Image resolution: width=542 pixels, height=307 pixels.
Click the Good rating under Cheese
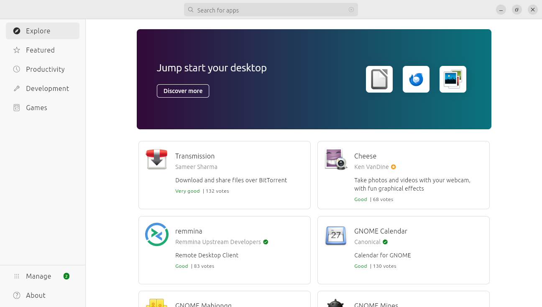(x=360, y=199)
